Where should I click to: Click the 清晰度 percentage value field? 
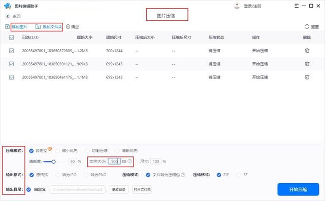click(x=72, y=162)
